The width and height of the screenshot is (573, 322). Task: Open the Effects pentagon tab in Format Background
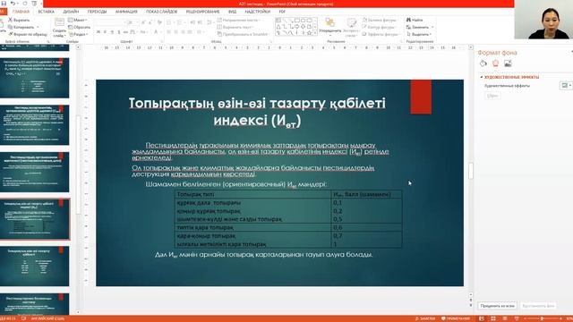coord(495,64)
